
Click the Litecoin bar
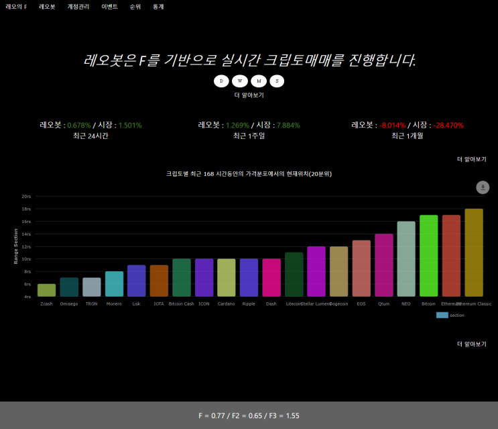tap(294, 275)
